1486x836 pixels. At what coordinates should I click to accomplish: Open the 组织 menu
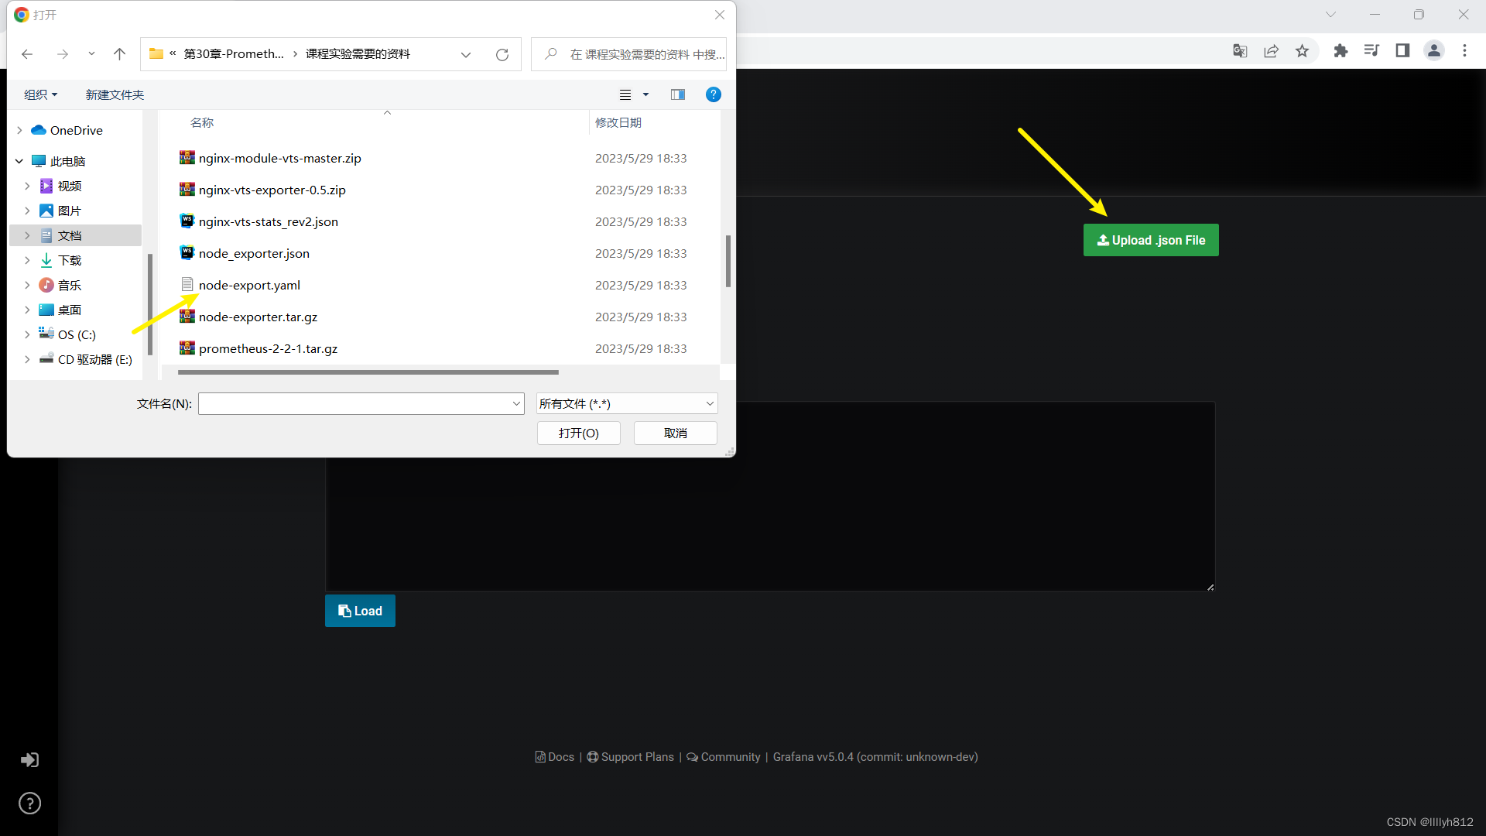(40, 94)
